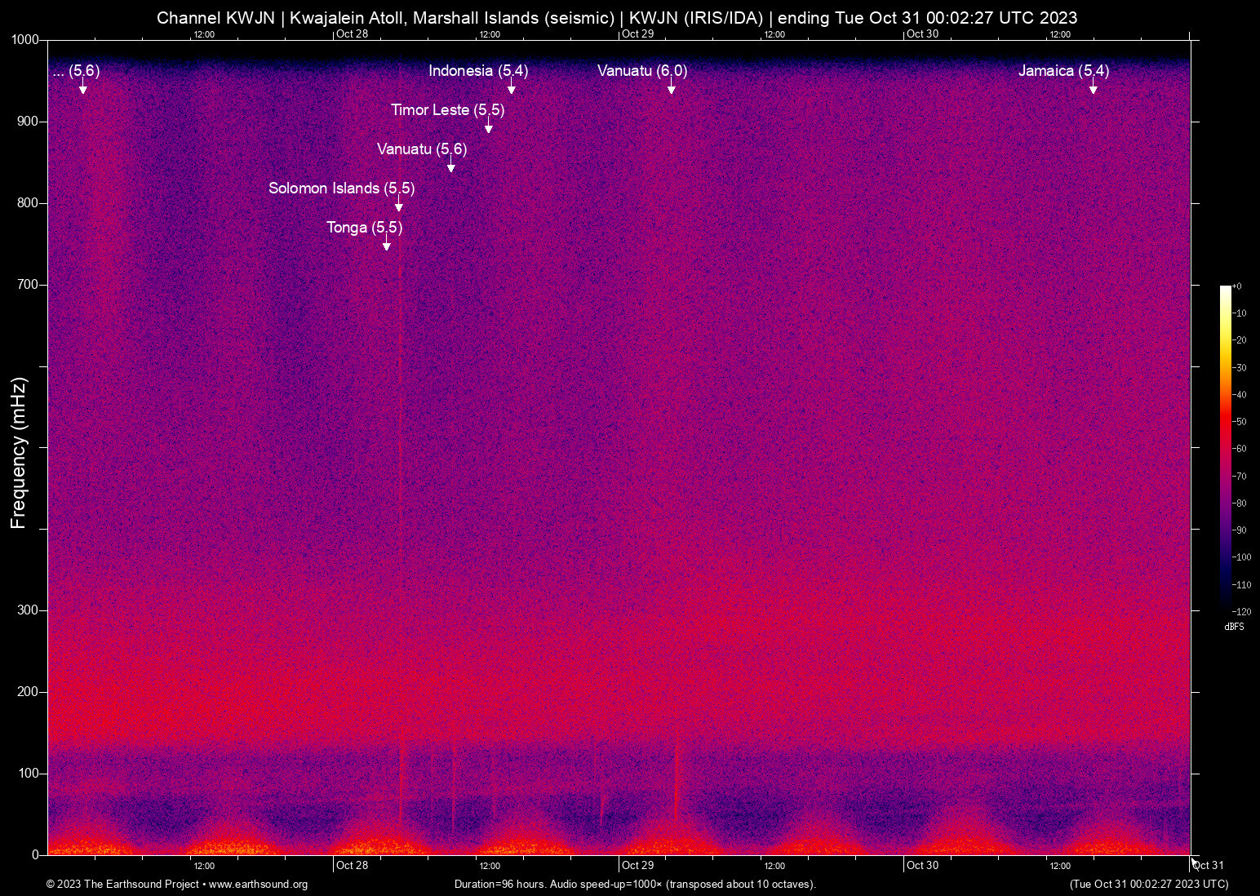Click the Oct 31 label at bottom right
The image size is (1260, 896).
pyautogui.click(x=1208, y=865)
